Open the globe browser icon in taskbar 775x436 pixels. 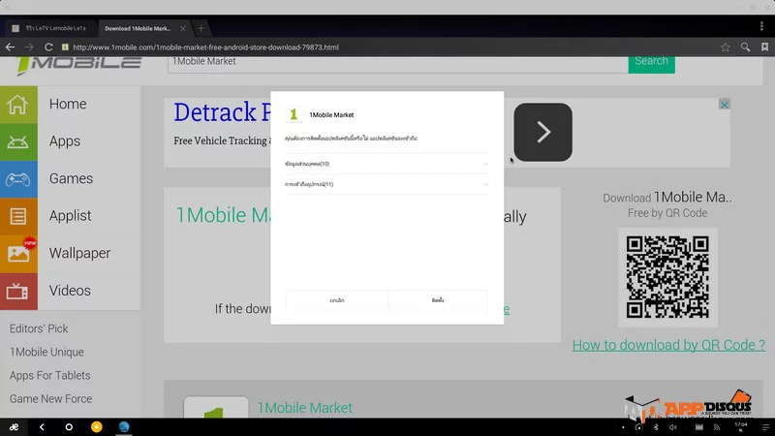[124, 426]
